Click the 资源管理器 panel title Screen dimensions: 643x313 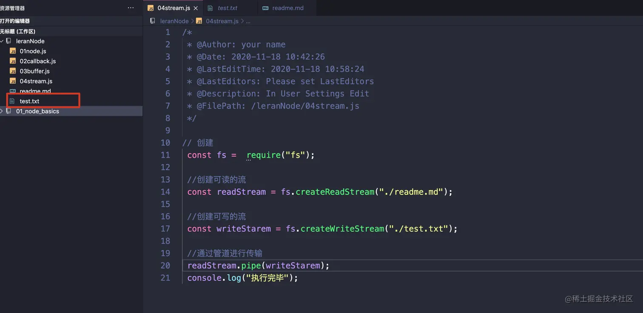tap(12, 8)
